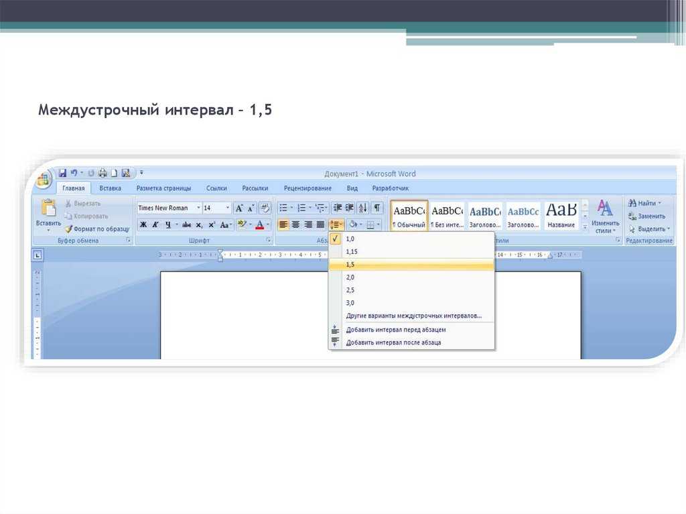Save the document via quick access toolbar

tap(62, 173)
